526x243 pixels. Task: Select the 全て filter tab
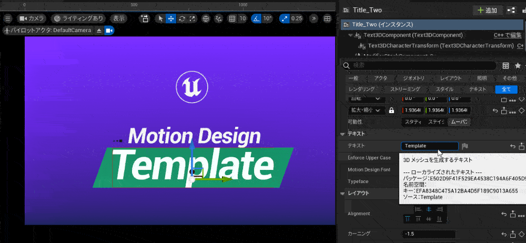[x=506, y=89]
